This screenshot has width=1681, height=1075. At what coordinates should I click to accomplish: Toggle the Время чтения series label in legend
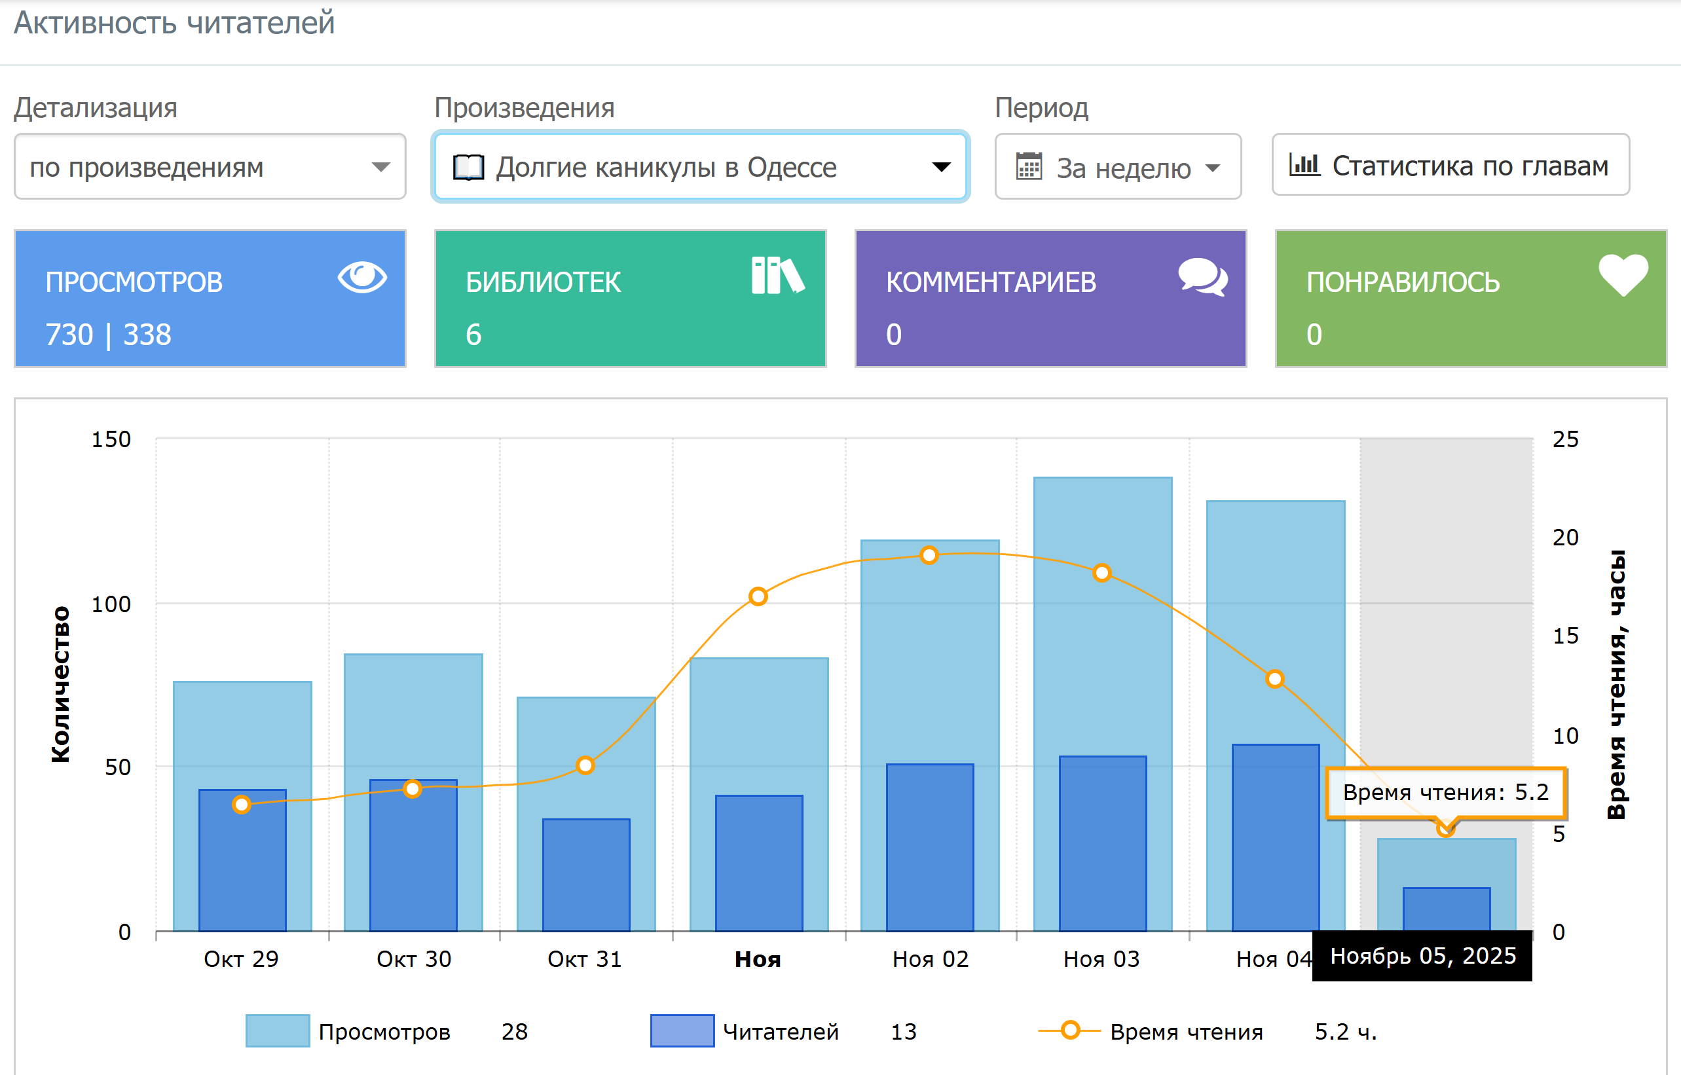point(1186,1032)
